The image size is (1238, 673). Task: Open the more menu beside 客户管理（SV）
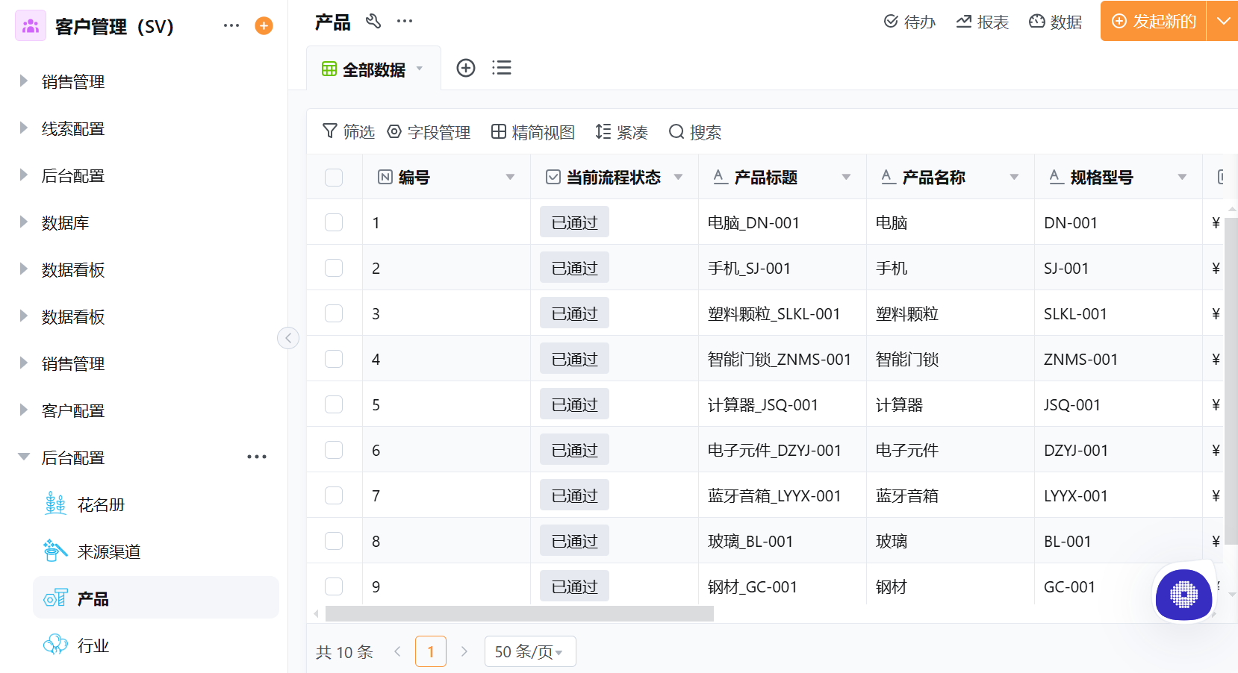[x=231, y=25]
